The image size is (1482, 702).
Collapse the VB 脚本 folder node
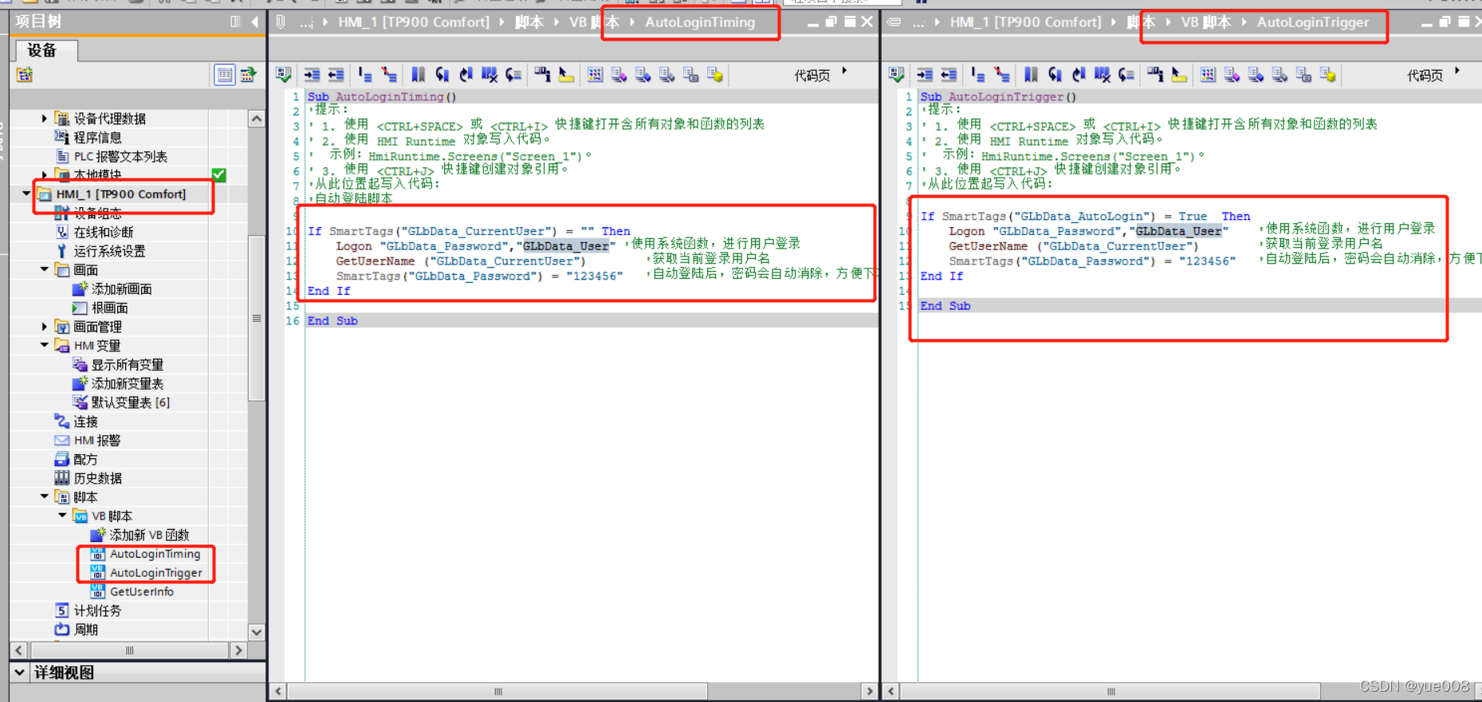pyautogui.click(x=63, y=516)
